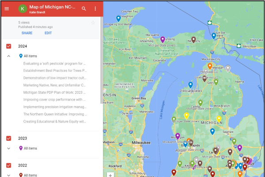Viewport: 265px width, 177px height.
Task: Click the blue pin at Sault Ste Marie
Action: click(214, 36)
